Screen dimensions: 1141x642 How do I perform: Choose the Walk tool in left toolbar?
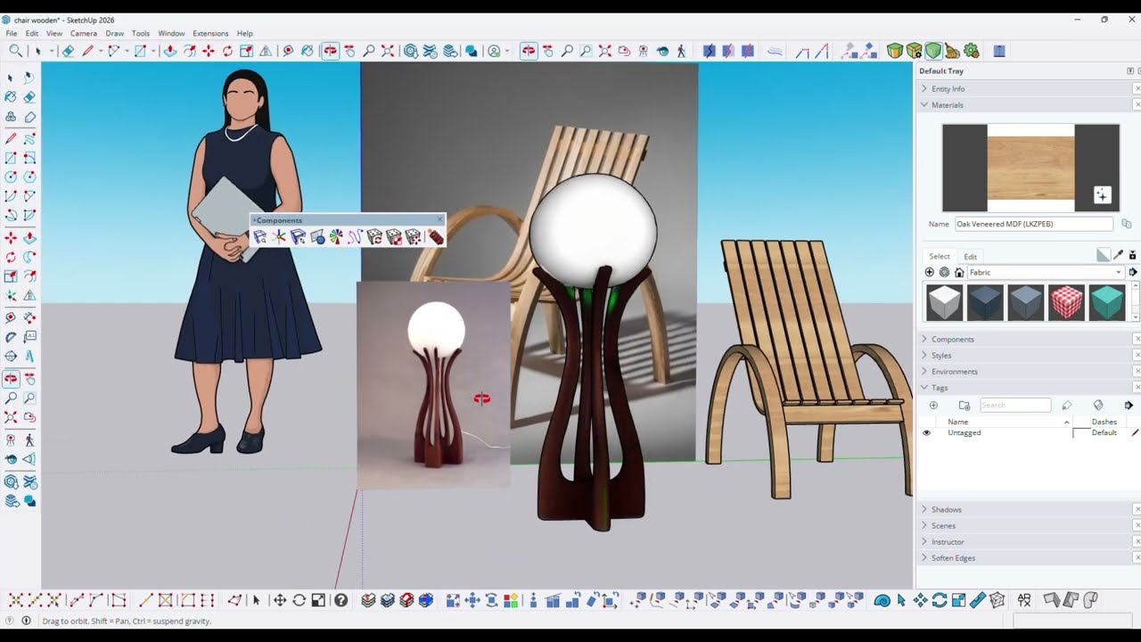pos(29,440)
